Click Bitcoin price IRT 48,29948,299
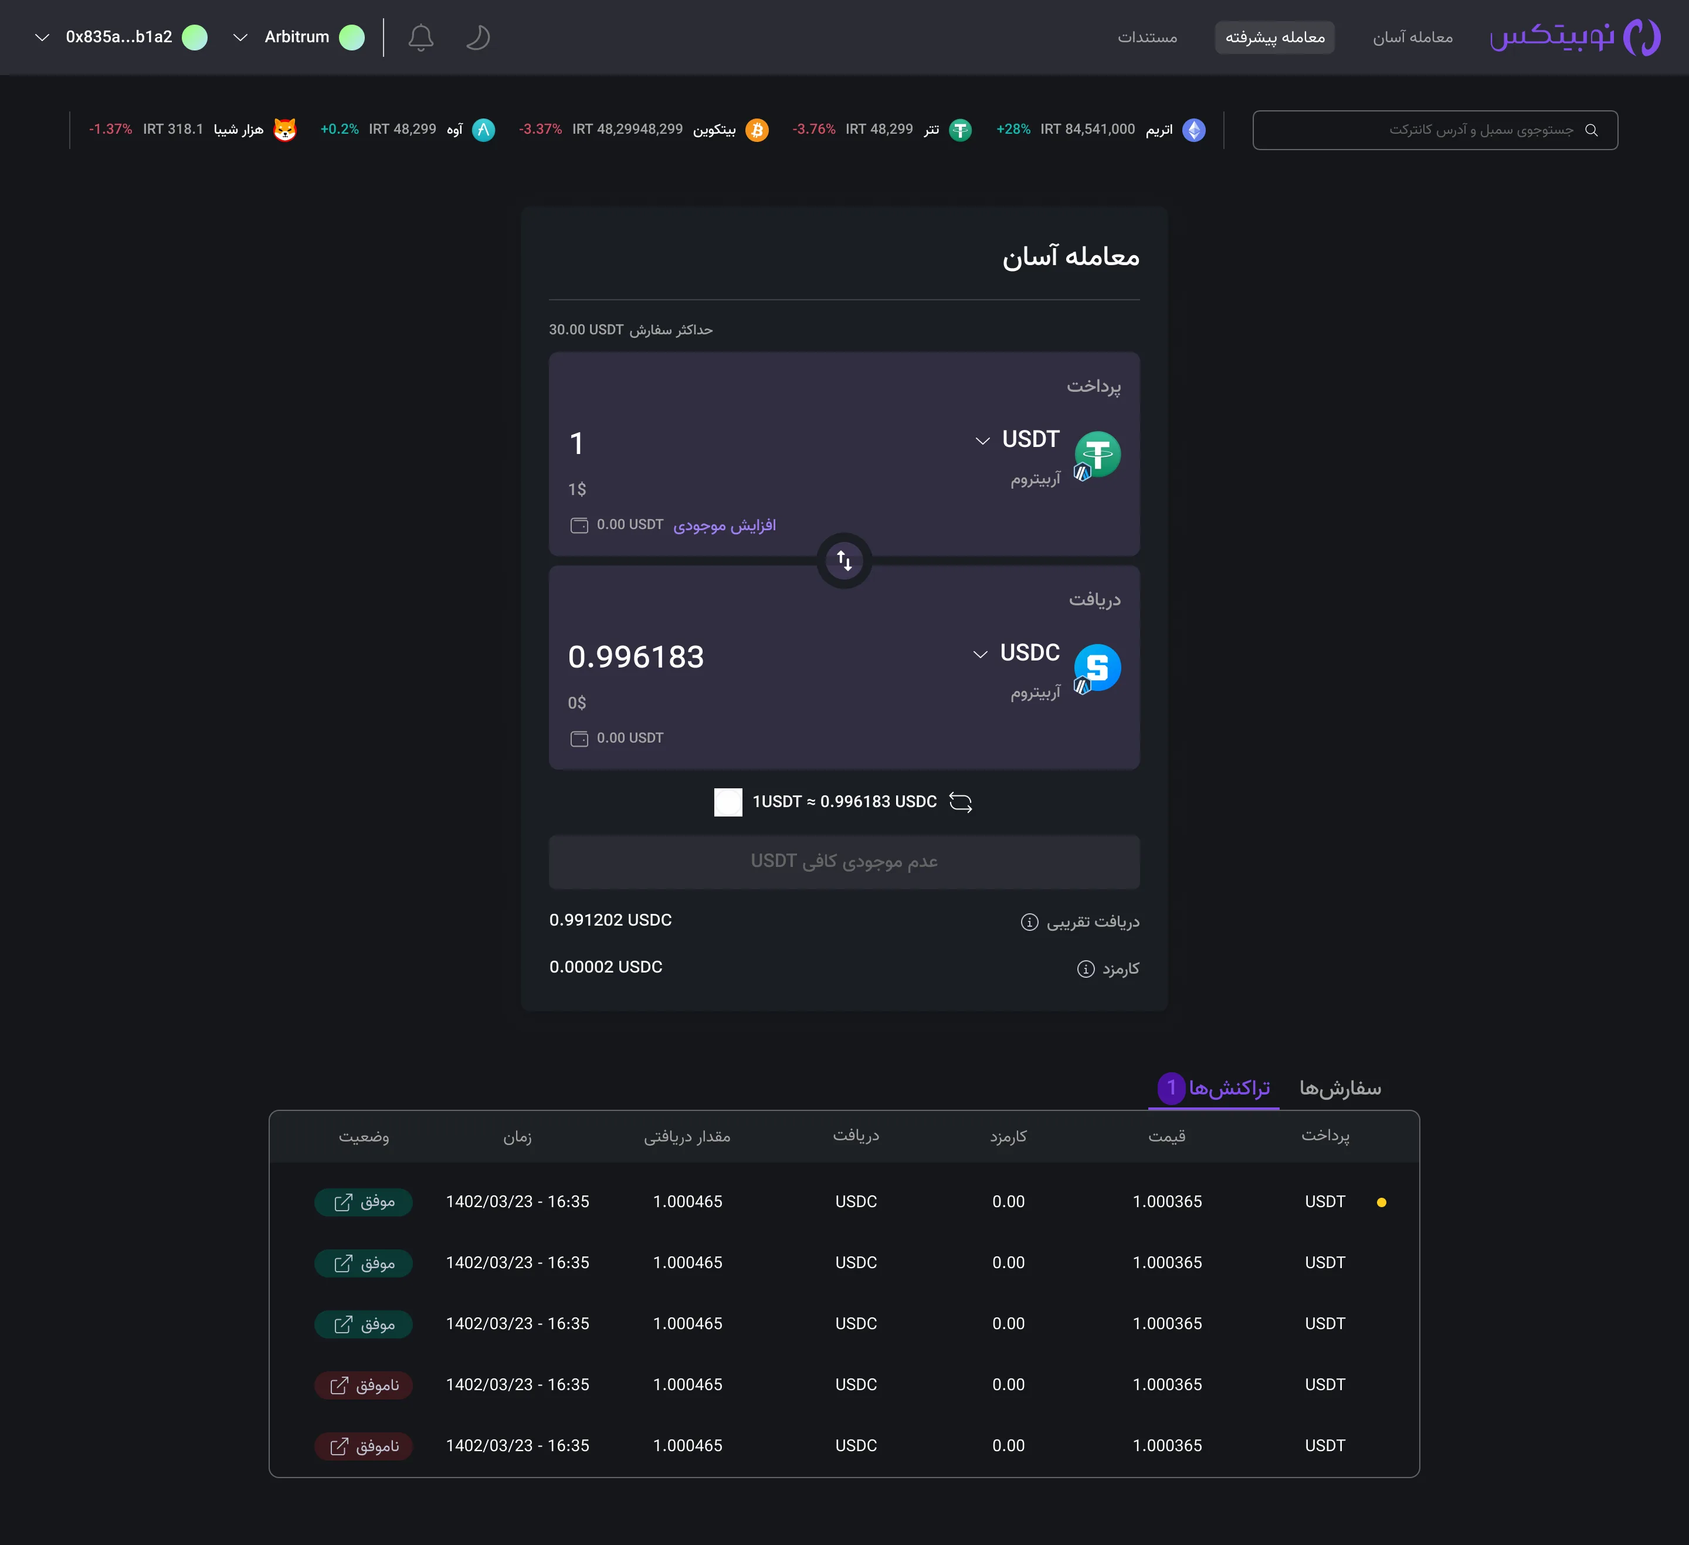This screenshot has width=1689, height=1545. tap(628, 129)
